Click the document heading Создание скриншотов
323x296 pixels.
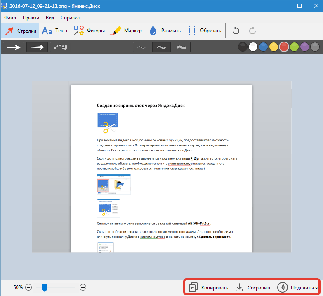click(x=141, y=106)
